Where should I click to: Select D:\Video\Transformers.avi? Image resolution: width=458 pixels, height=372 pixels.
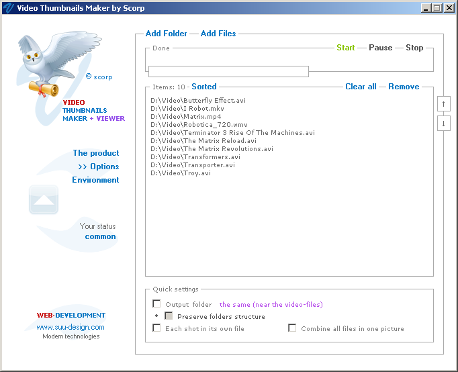(195, 157)
